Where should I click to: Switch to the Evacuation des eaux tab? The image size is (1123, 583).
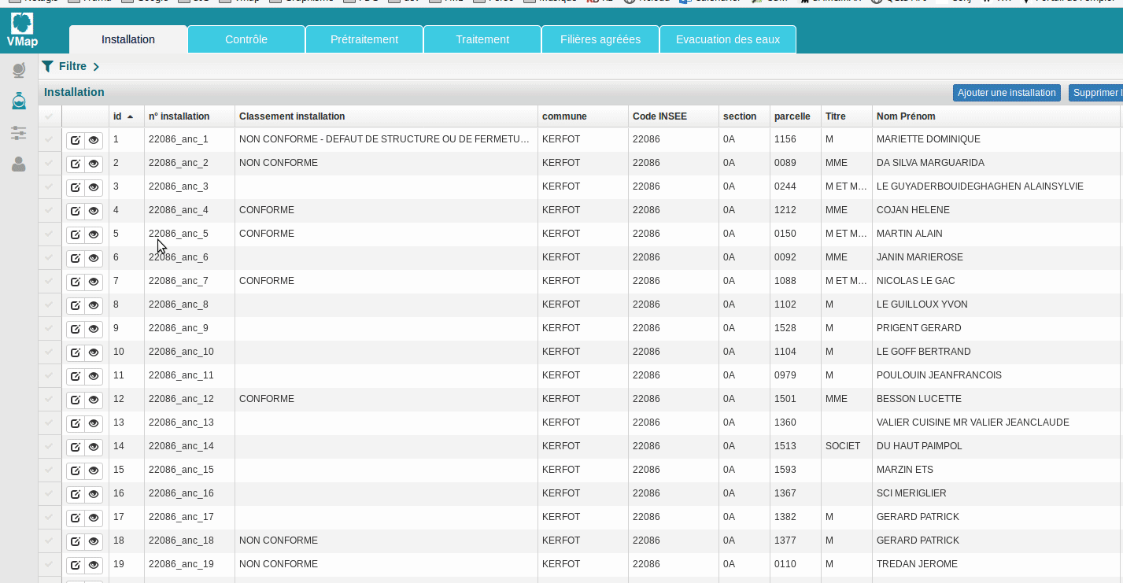[728, 39]
